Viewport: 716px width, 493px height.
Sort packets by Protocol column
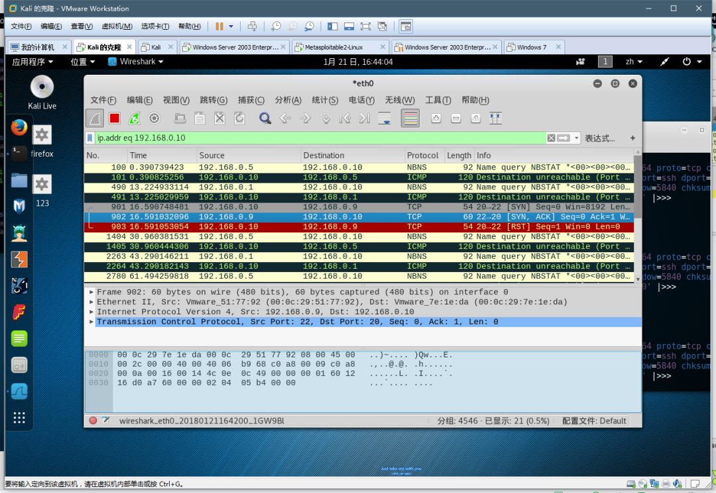click(x=424, y=156)
